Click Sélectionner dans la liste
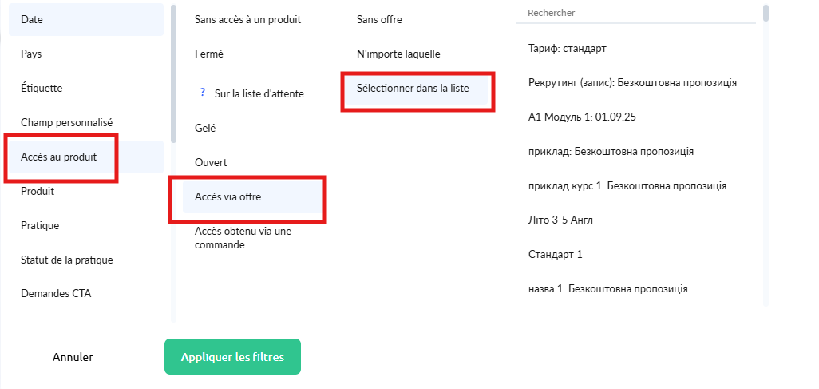This screenshot has width=819, height=389. point(413,88)
